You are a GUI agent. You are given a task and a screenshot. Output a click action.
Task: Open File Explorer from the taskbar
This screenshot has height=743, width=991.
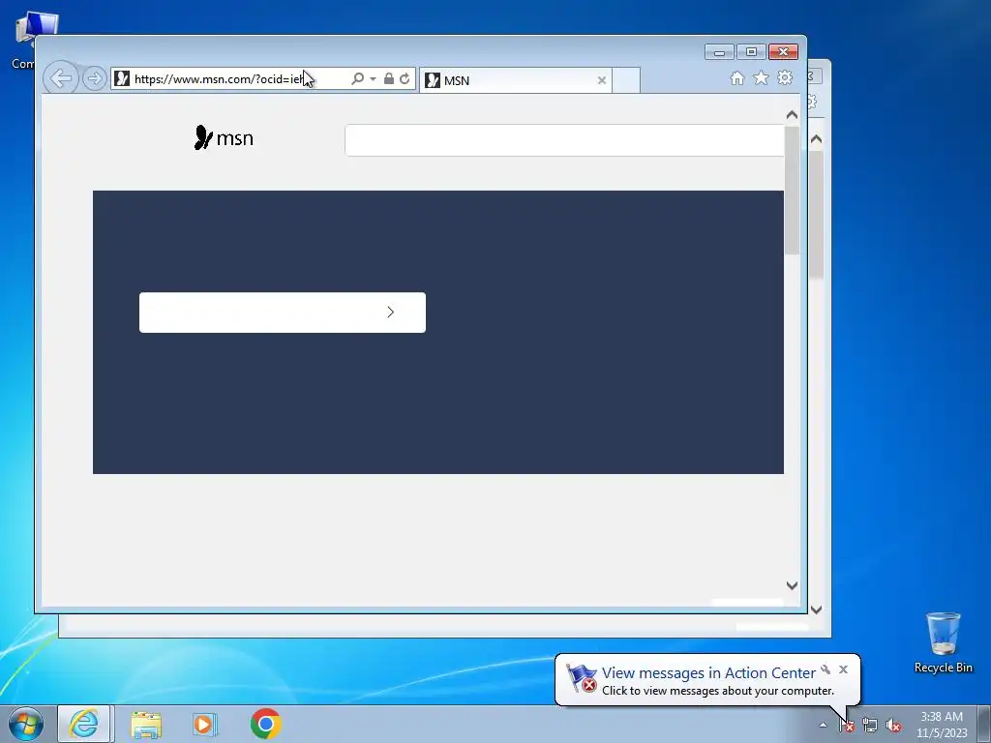tap(146, 724)
